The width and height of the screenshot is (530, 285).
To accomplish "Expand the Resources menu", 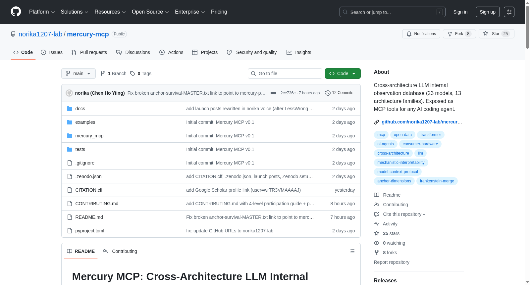I will tap(110, 12).
